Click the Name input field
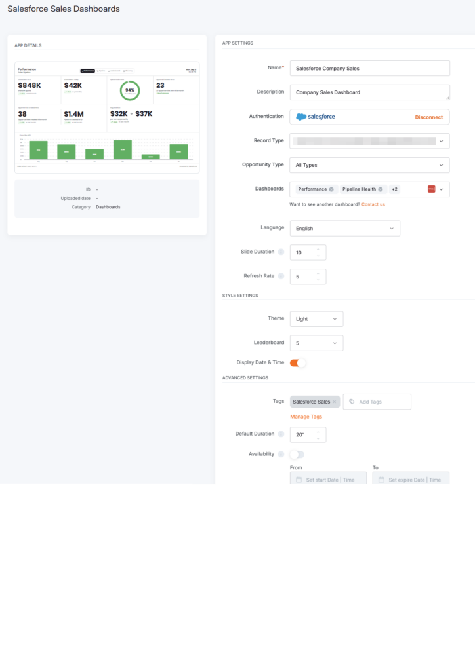The height and width of the screenshot is (671, 475). pyautogui.click(x=369, y=68)
